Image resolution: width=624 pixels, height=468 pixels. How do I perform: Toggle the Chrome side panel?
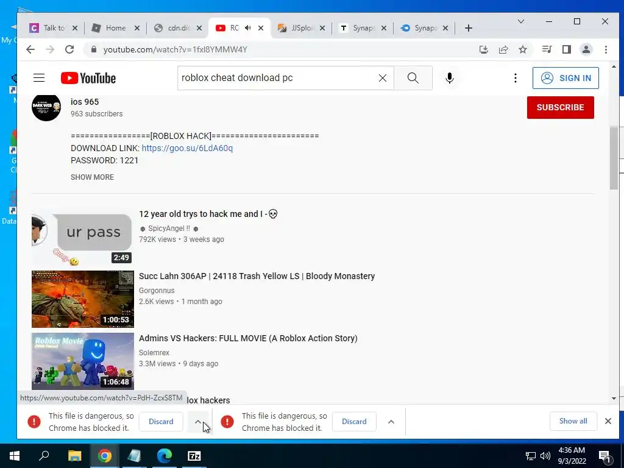click(566, 49)
